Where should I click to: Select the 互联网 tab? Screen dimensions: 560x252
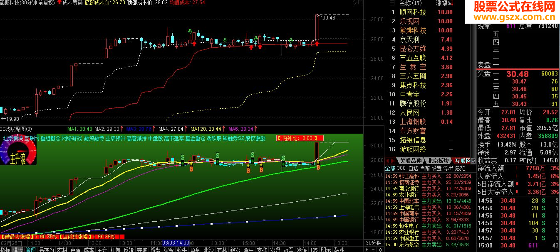click(x=462, y=161)
